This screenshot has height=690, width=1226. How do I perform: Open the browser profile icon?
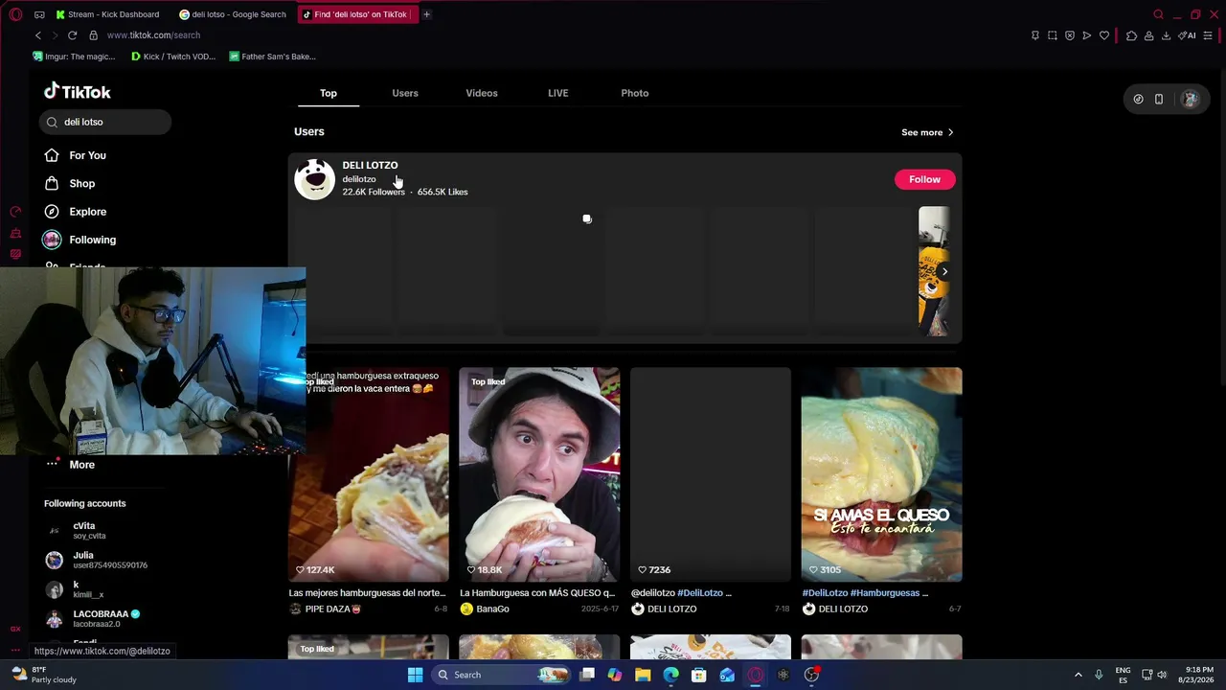click(x=1148, y=35)
